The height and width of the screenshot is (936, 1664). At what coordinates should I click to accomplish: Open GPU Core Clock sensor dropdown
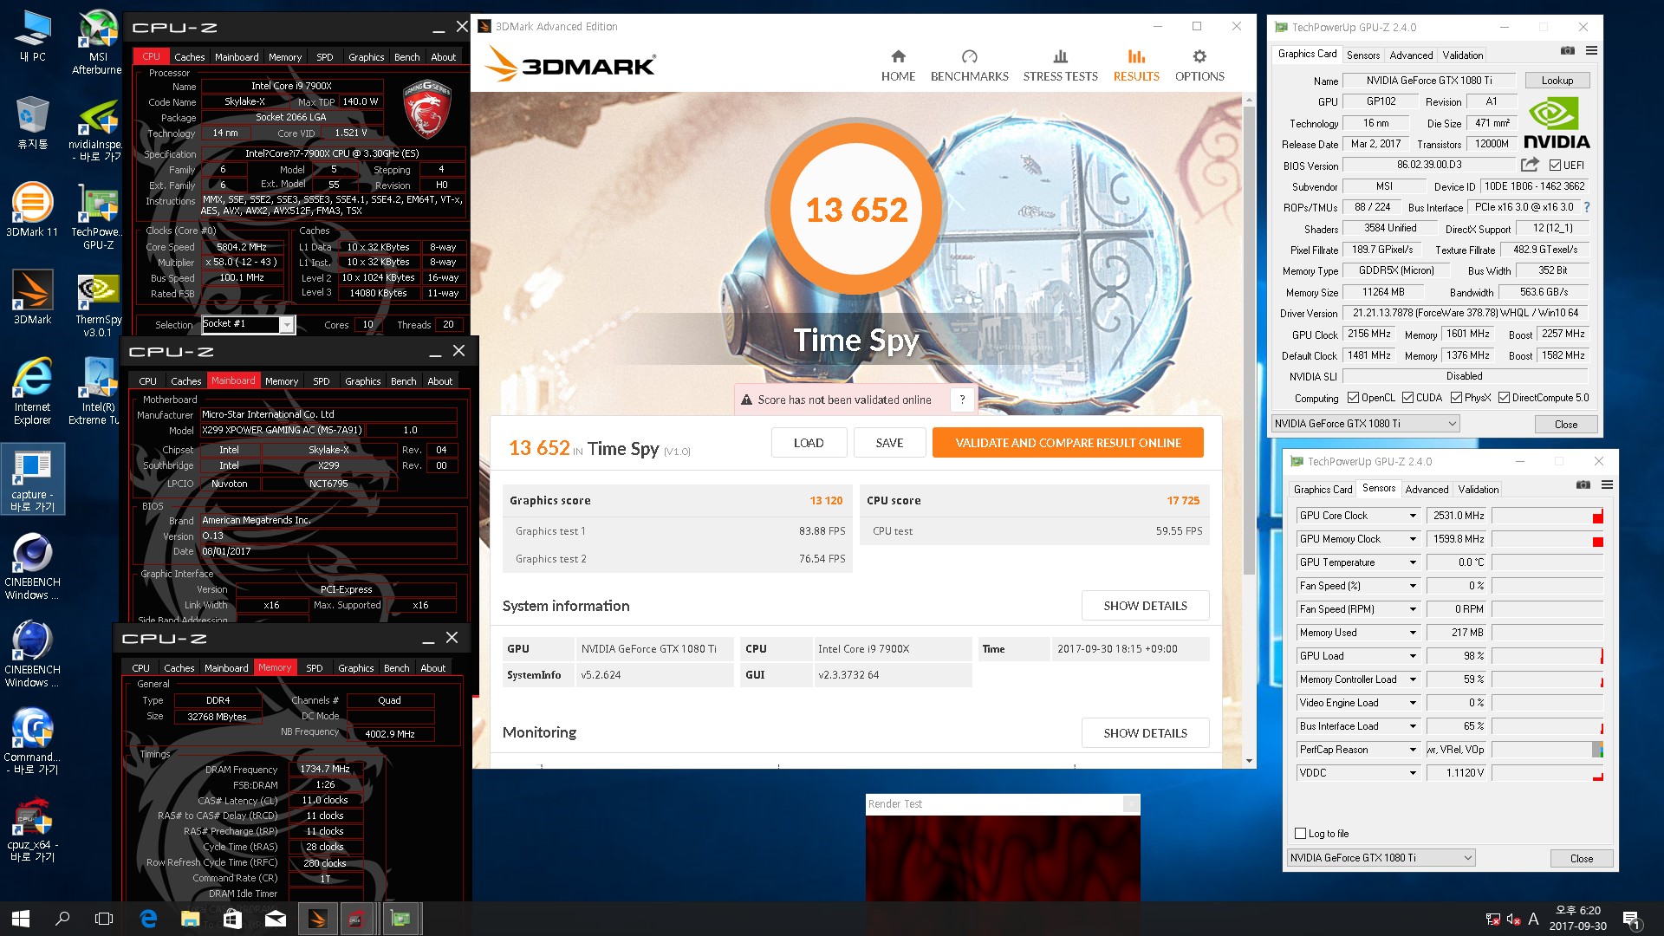1413,516
